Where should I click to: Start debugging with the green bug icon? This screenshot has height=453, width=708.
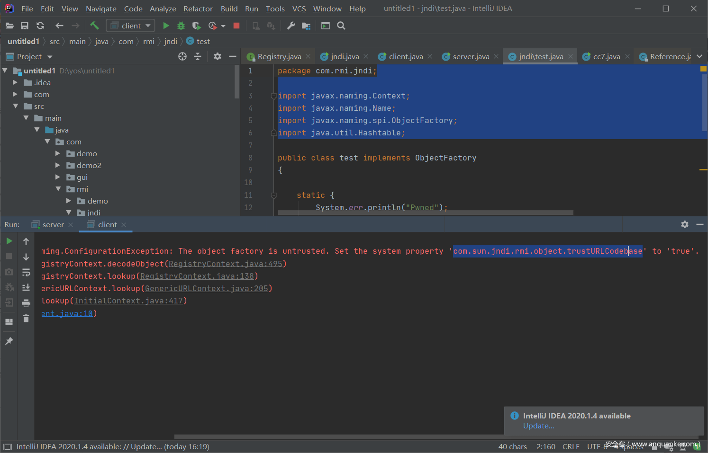click(181, 26)
